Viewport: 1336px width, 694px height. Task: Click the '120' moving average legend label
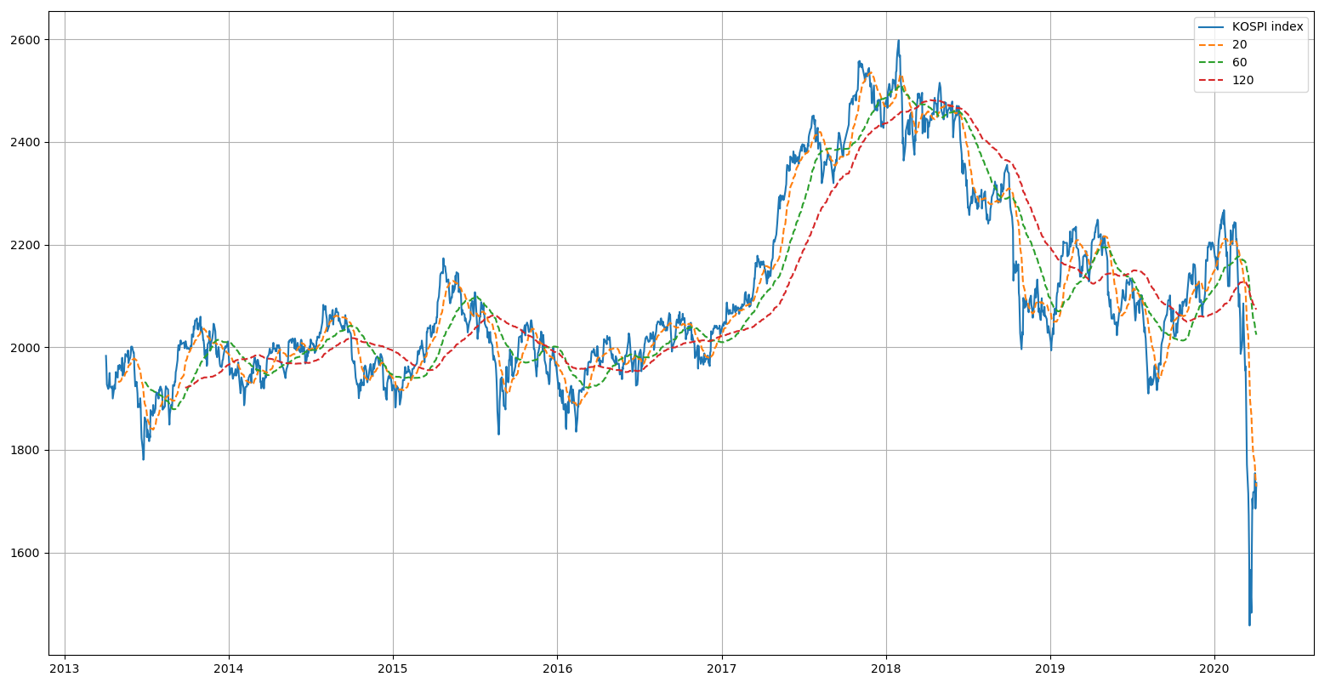1242,80
